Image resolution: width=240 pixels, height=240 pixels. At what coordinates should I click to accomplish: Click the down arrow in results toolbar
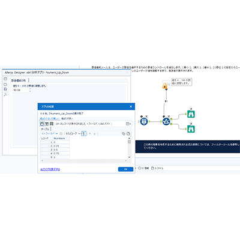[94, 134]
